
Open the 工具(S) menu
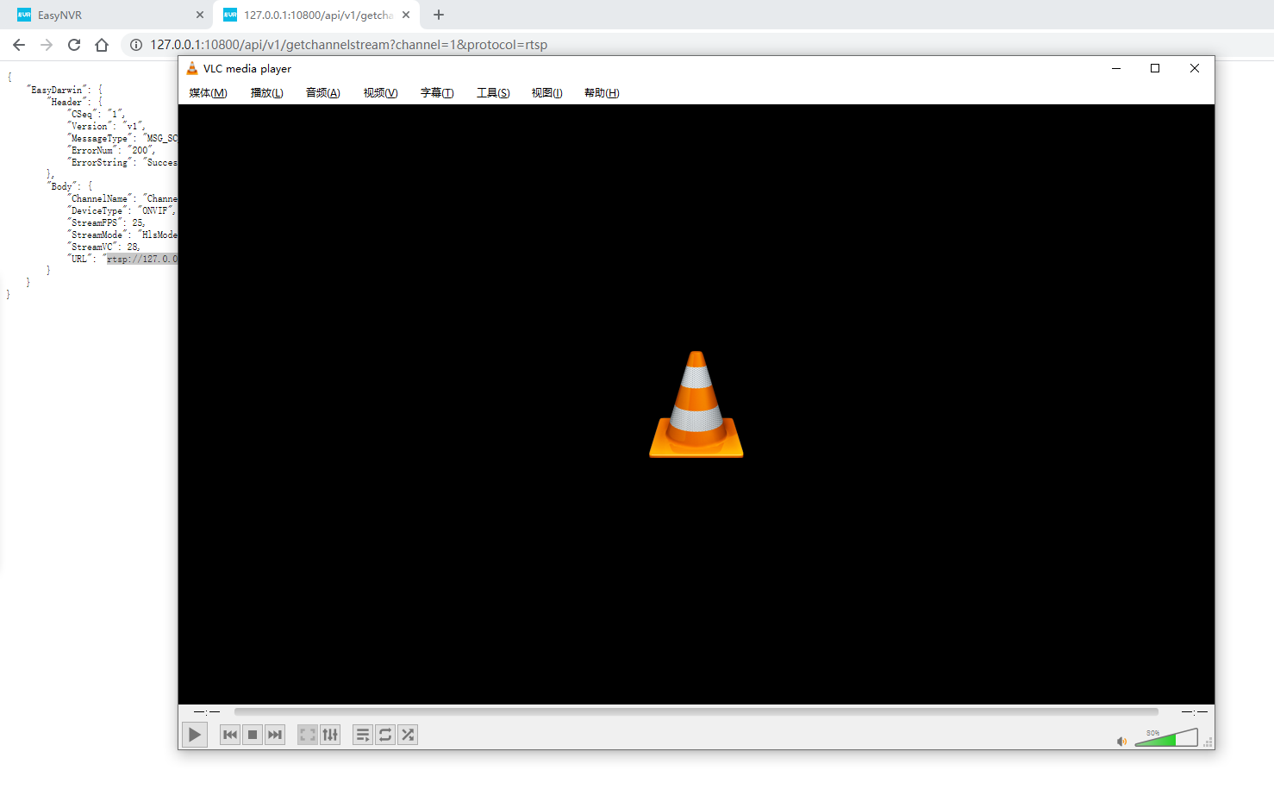[x=493, y=93]
